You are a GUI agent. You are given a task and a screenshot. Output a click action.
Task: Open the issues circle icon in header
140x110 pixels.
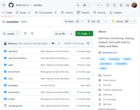[x=108, y=5]
